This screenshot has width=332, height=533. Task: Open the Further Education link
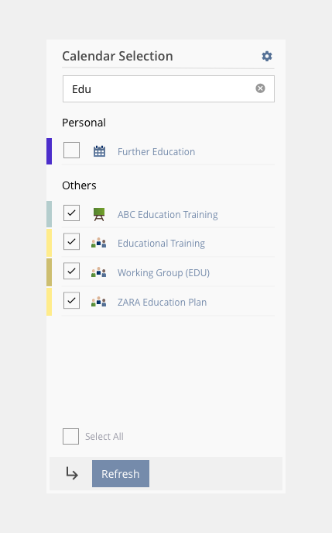click(x=156, y=151)
